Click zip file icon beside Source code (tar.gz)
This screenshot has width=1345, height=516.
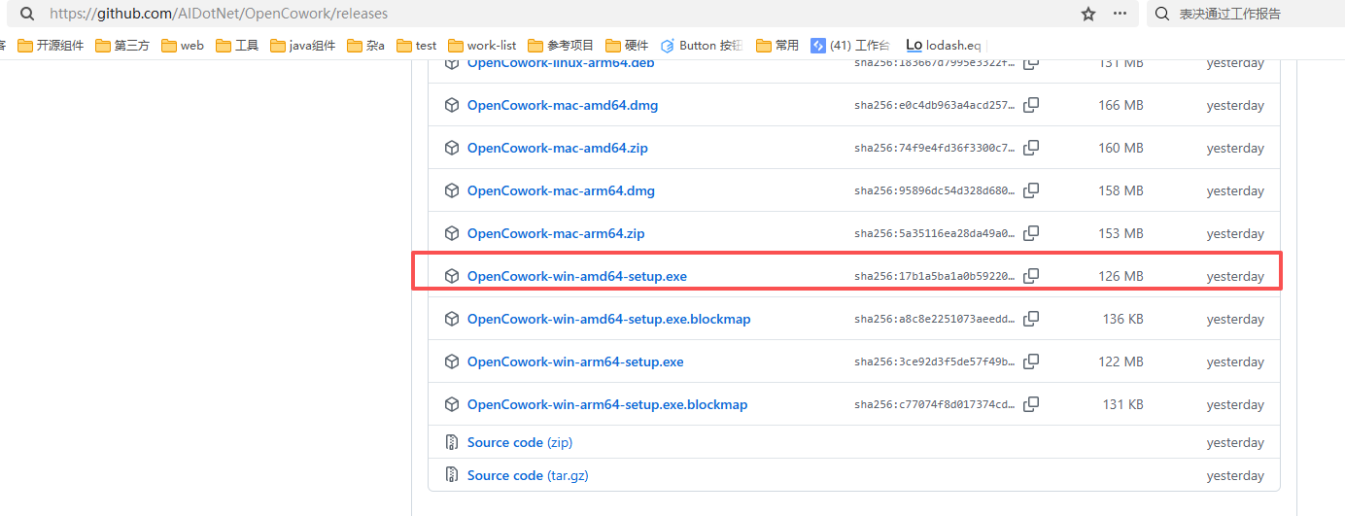coord(451,475)
